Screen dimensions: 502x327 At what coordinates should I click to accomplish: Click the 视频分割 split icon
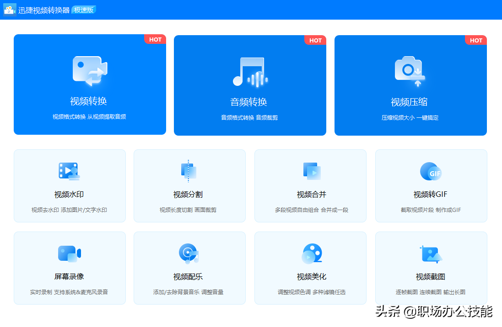[189, 171]
